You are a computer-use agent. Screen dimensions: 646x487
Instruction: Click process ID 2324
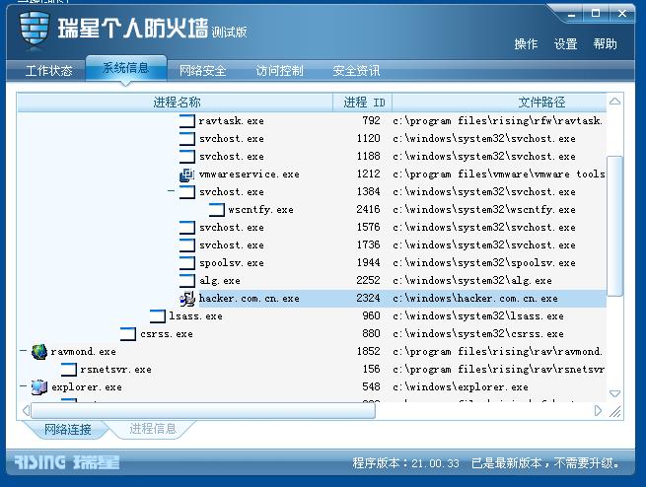[x=368, y=298]
